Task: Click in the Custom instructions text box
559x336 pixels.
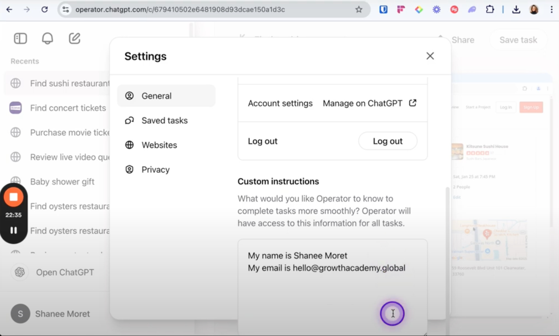Action: coord(332,287)
